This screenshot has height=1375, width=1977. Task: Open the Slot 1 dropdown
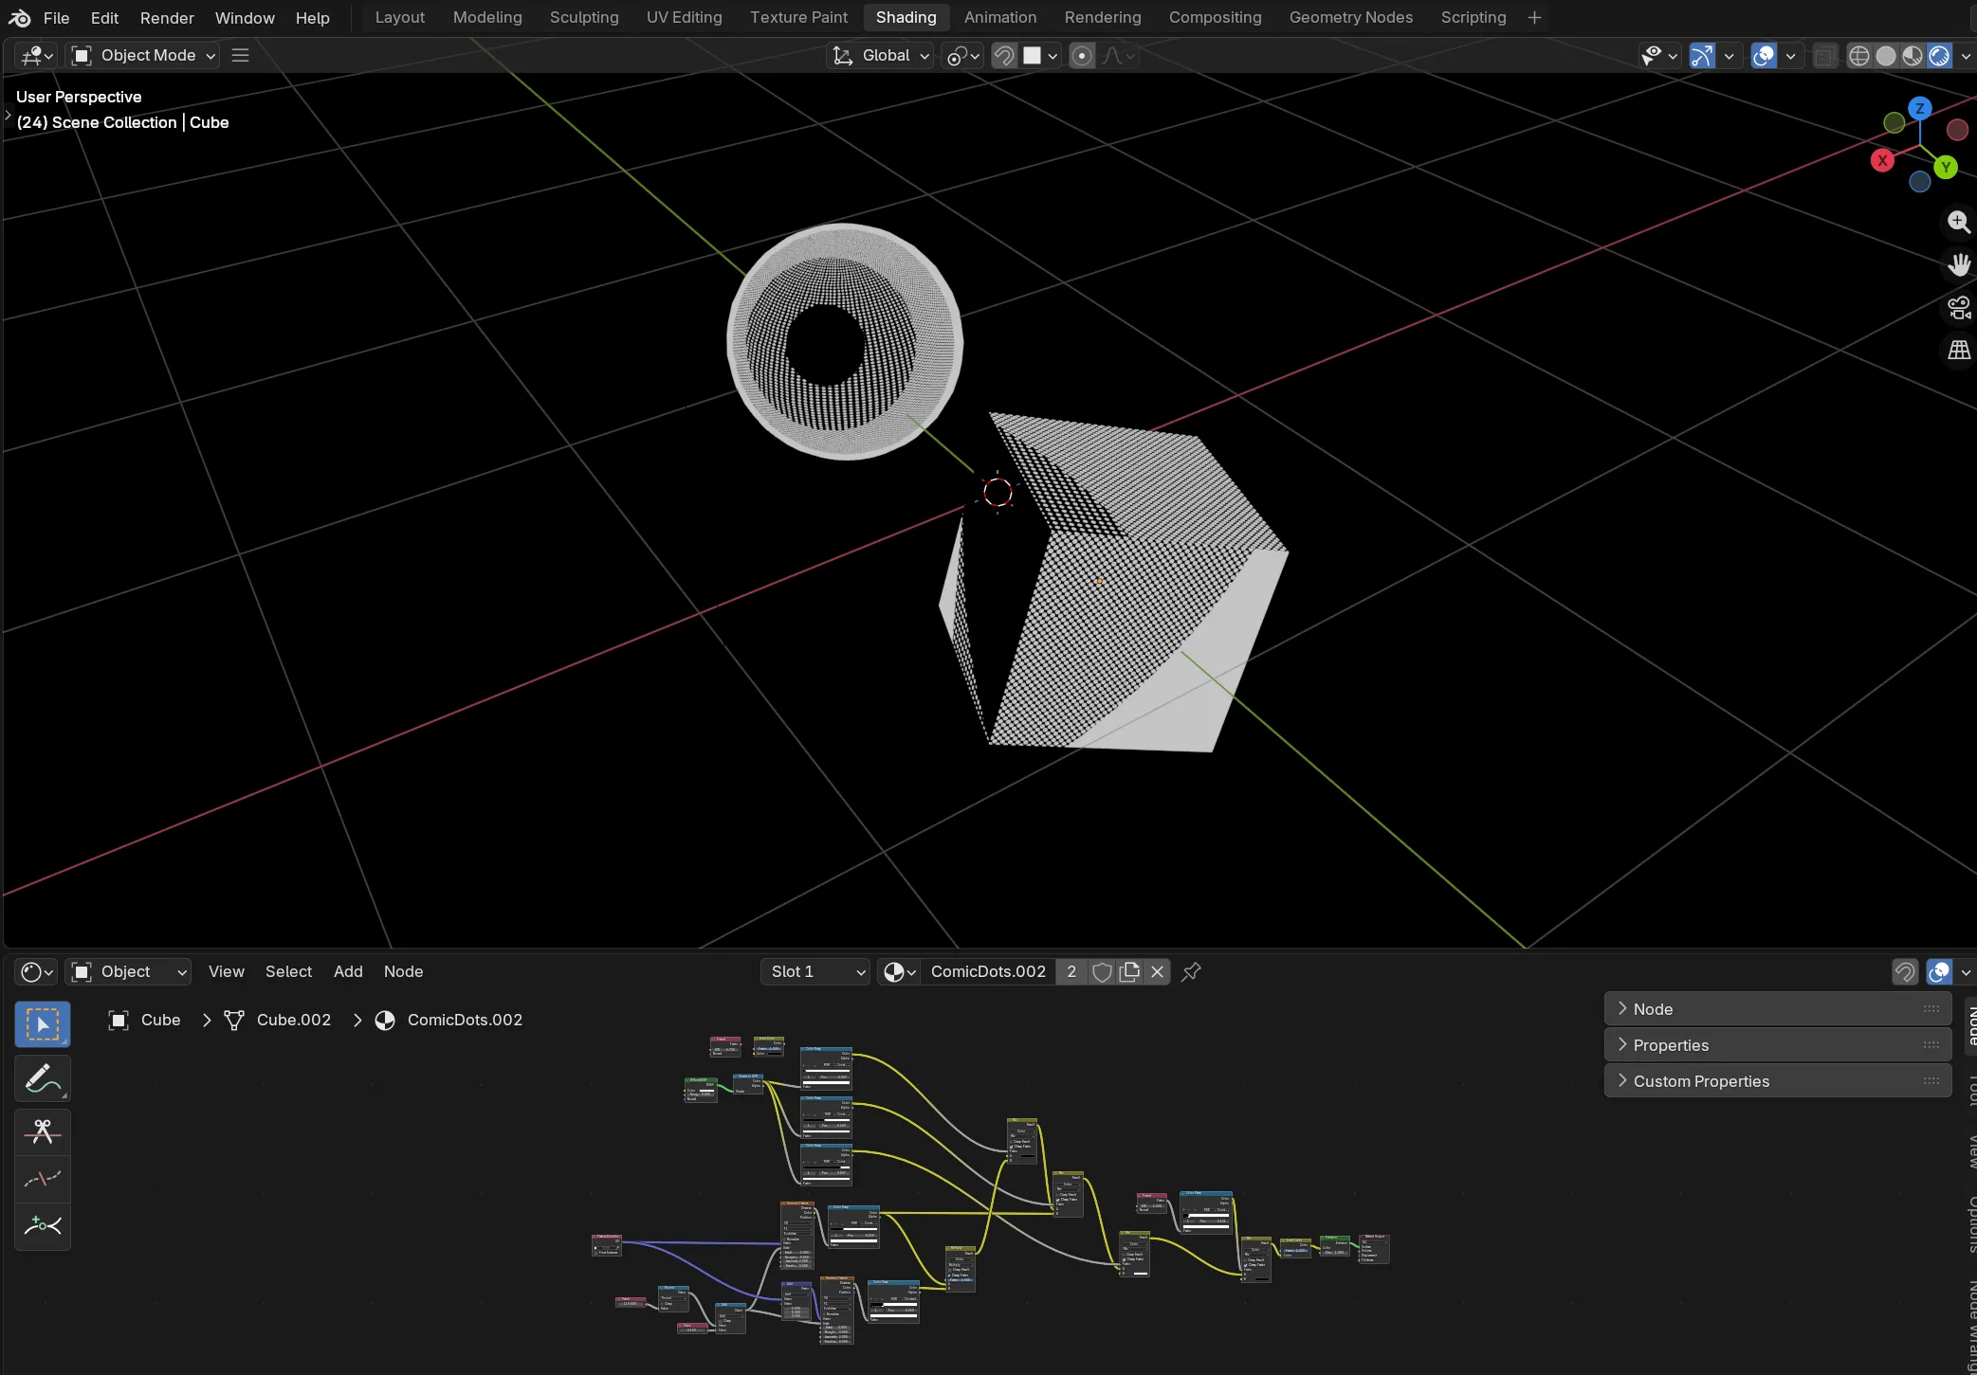click(814, 971)
